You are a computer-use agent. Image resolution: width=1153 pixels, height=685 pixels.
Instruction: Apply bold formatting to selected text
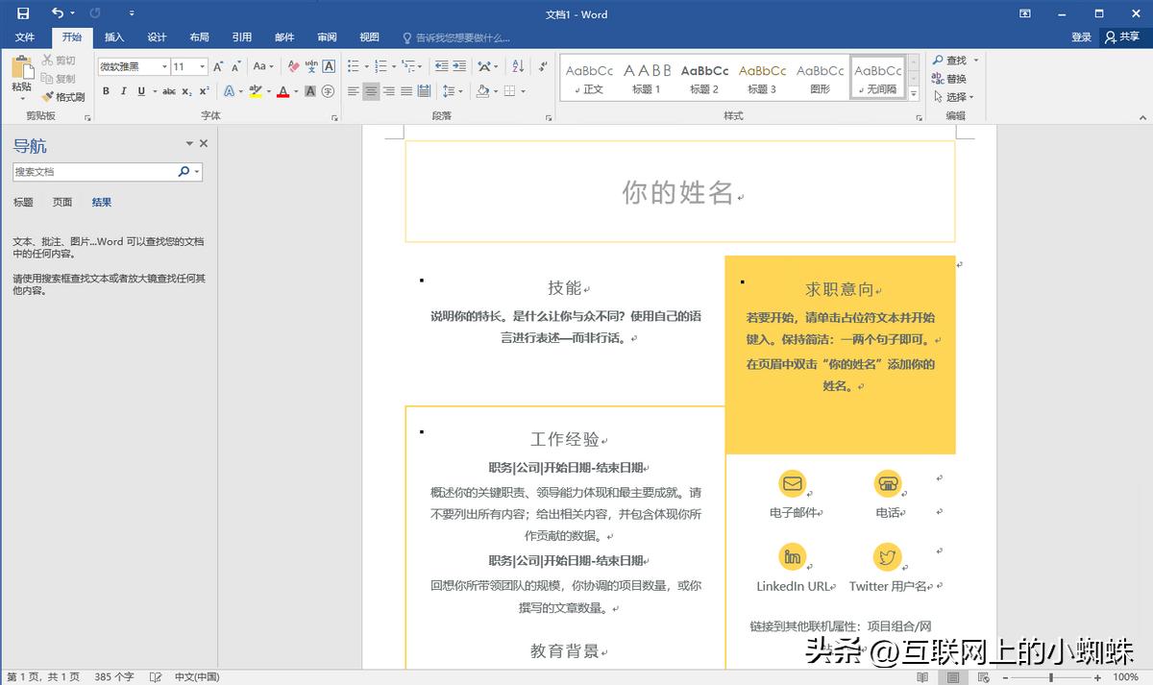[106, 91]
